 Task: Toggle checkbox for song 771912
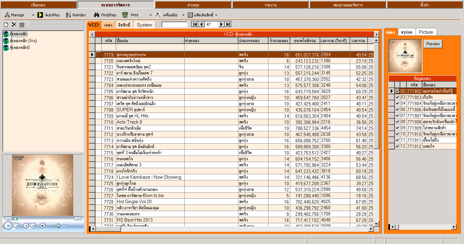pos(397,146)
